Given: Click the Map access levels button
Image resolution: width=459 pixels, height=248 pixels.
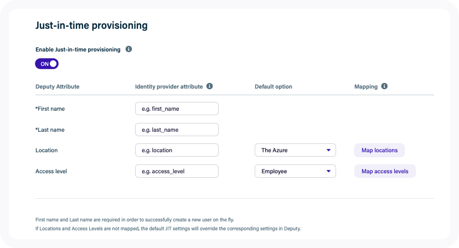Looking at the screenshot, I should (385, 171).
